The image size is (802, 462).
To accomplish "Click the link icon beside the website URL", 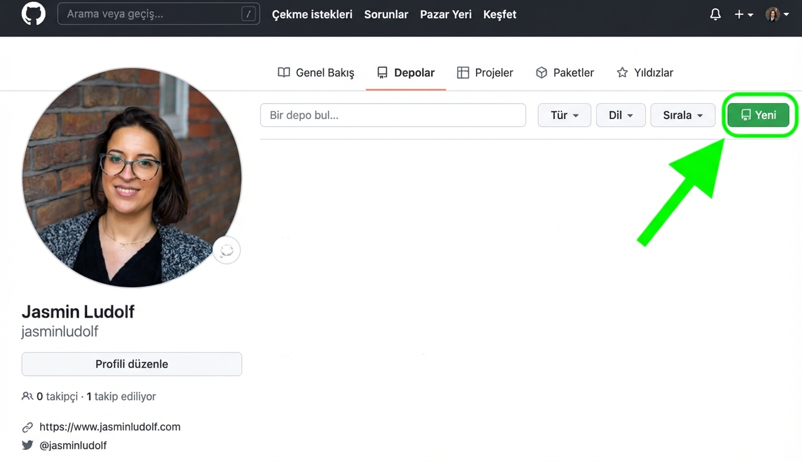I will 27,427.
